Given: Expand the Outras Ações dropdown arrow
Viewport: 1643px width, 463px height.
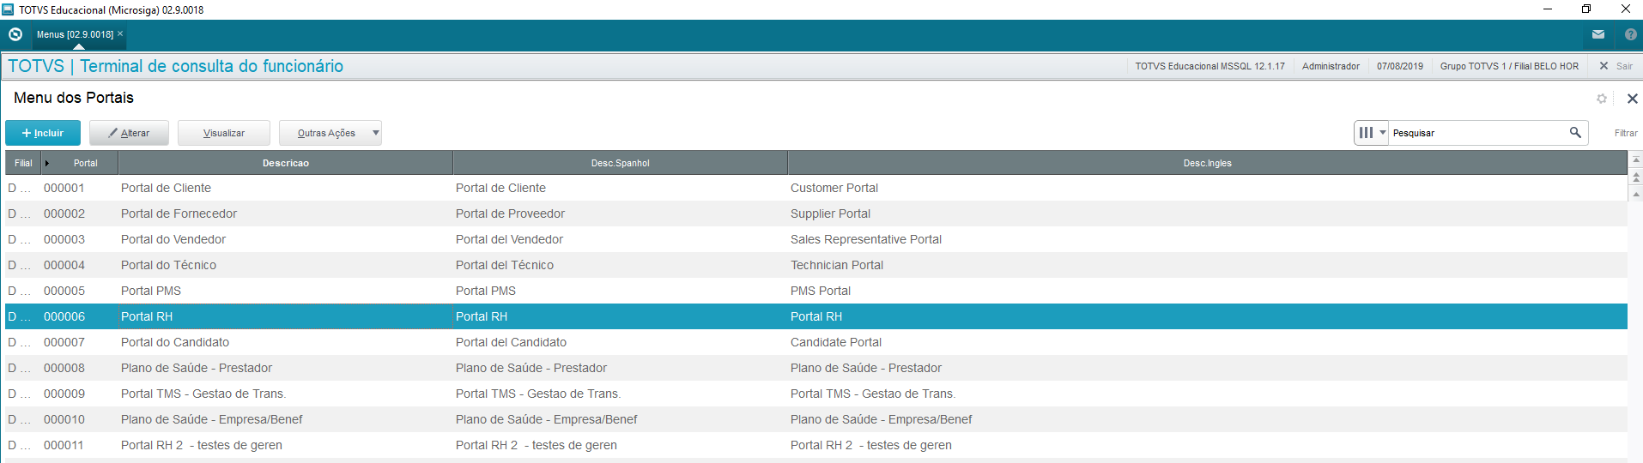Looking at the screenshot, I should click(376, 133).
